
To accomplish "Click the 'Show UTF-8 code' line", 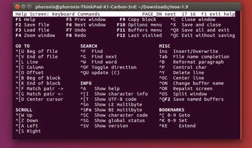I will 108,99.
